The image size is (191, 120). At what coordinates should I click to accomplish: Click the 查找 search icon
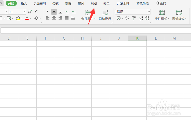pyautogui.click(x=158, y=3)
